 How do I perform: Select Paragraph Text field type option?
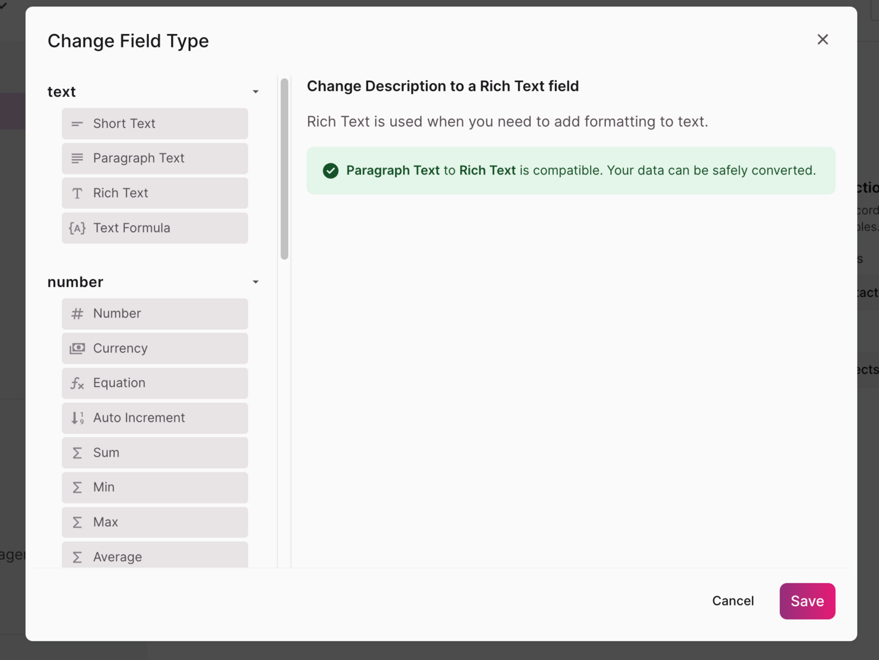[155, 158]
